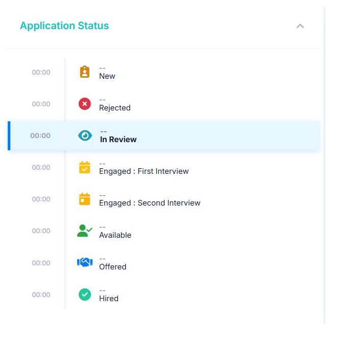This screenshot has height=362, width=349.
Task: Pick the Offered status label
Action: click(112, 267)
